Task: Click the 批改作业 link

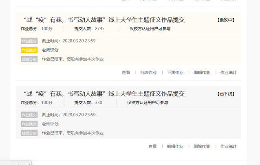Action: 148,72
